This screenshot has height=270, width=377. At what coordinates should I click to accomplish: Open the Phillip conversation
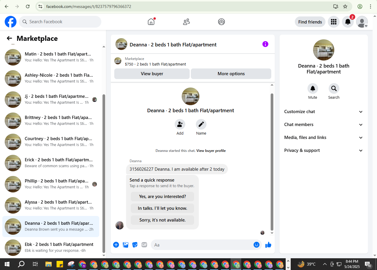pyautogui.click(x=51, y=184)
